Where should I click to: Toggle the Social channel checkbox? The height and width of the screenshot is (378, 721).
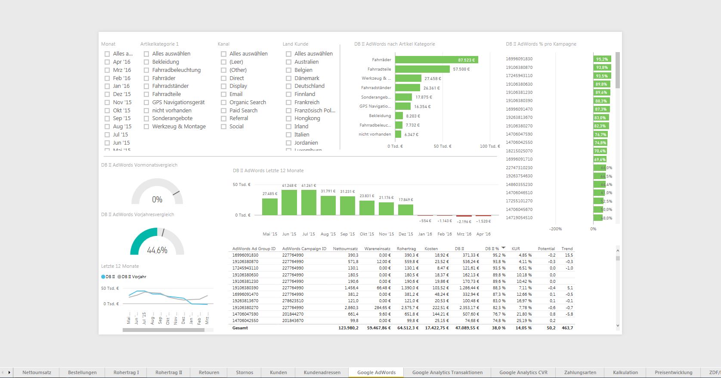(x=223, y=127)
